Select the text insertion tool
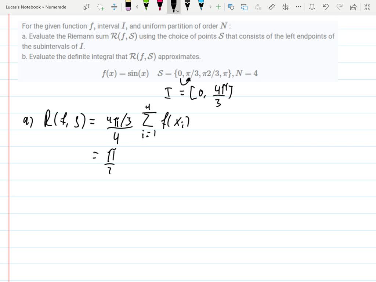The width and height of the screenshot is (376, 282). (87, 7)
